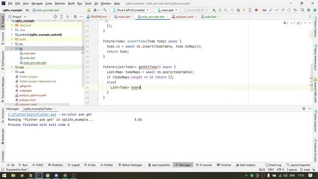The height and width of the screenshot is (179, 318).
Task: Open recent tabs three-dot menu in editor
Action: pyautogui.click(x=310, y=16)
